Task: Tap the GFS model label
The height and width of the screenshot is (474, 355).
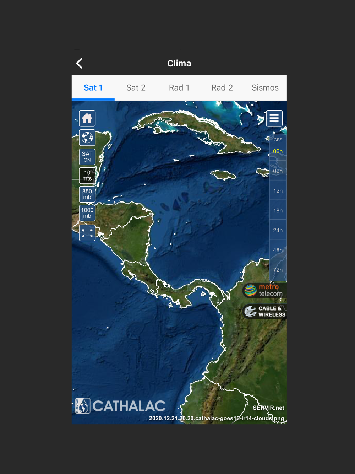Action: (278, 140)
